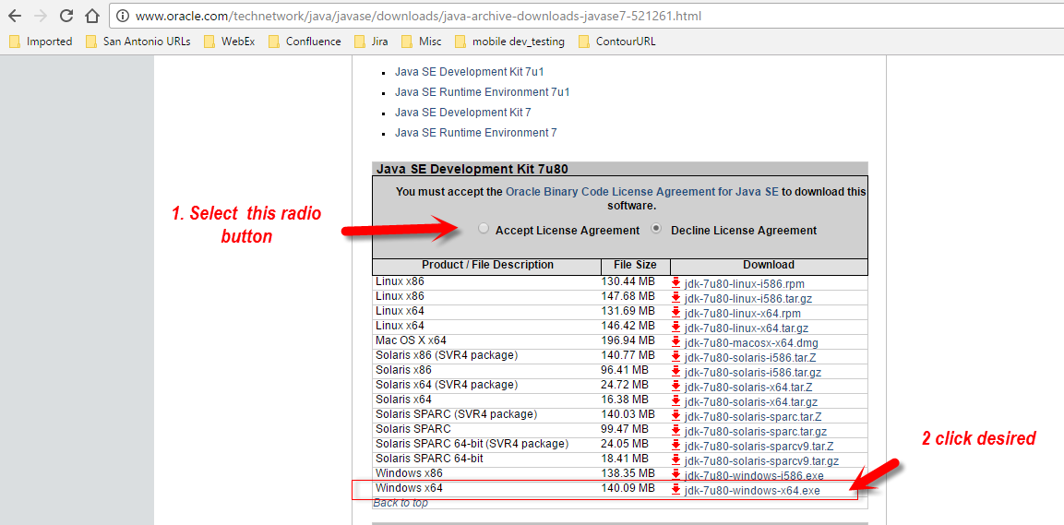This screenshot has height=525, width=1064.
Task: Click download icon for jdk-7u80-linux-x64.rpm
Action: 675,313
